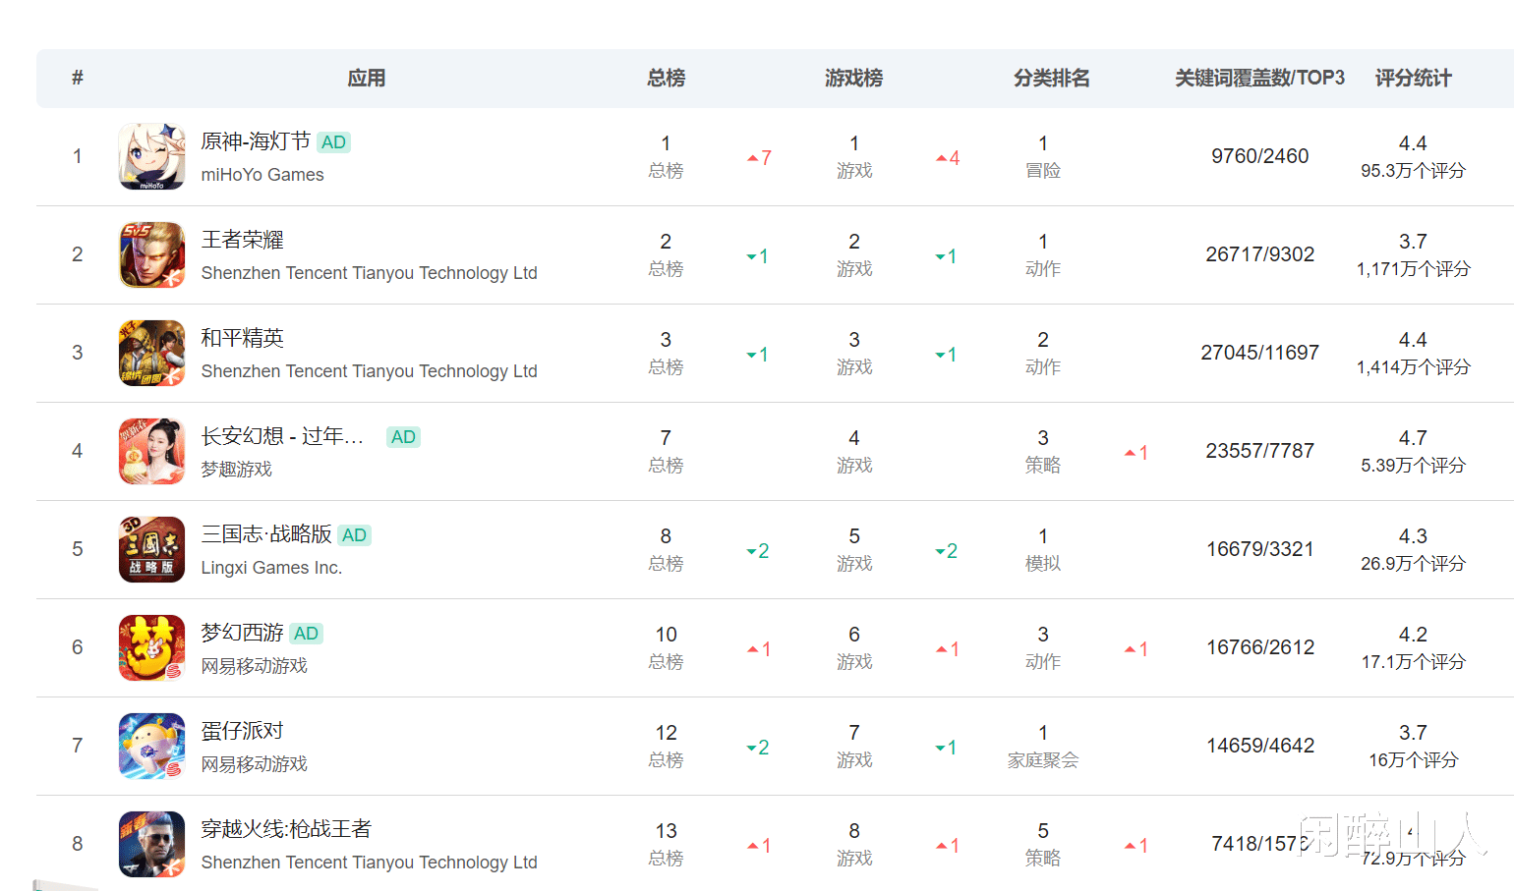The height and width of the screenshot is (891, 1514).
Task: Click the 游戏榜 column header
Action: tap(853, 79)
